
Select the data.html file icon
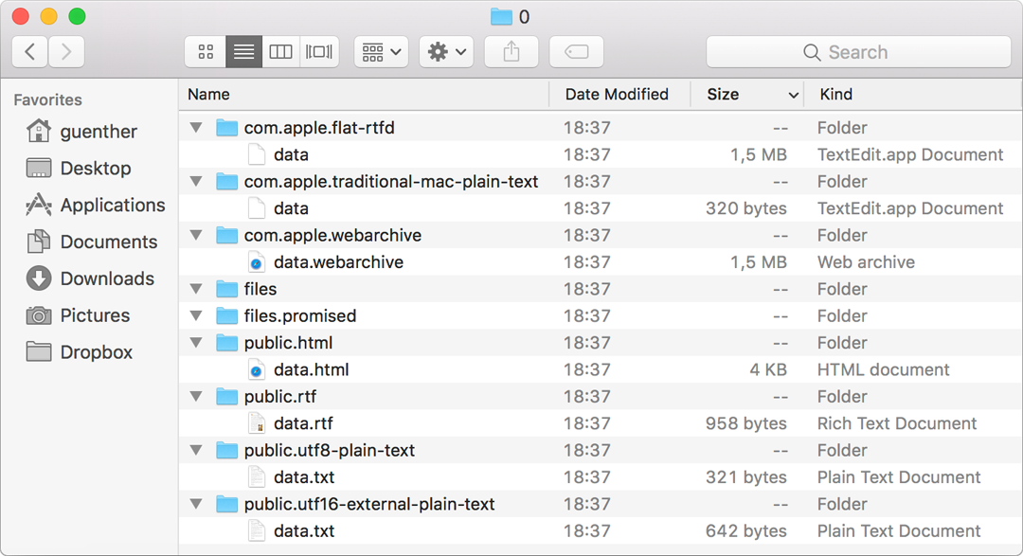[x=257, y=370]
